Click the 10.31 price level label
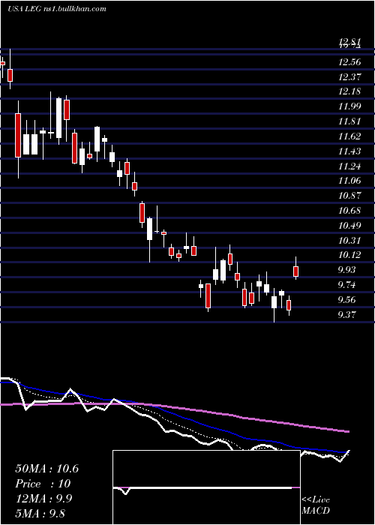 [x=349, y=241]
